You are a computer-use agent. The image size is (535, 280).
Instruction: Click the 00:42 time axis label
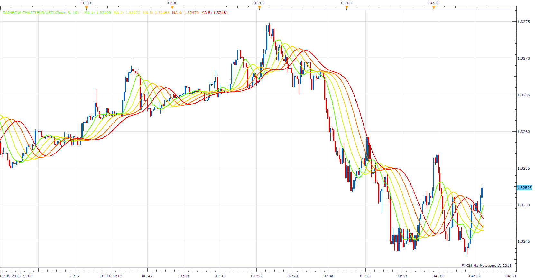[147, 276]
